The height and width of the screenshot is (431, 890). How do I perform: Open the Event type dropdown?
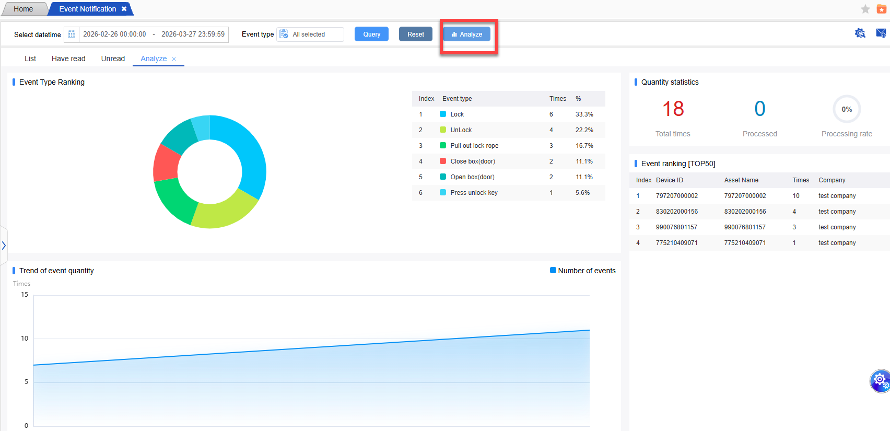click(310, 34)
